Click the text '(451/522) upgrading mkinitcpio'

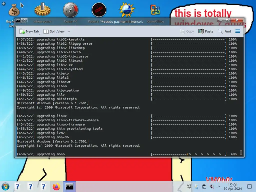47,99
